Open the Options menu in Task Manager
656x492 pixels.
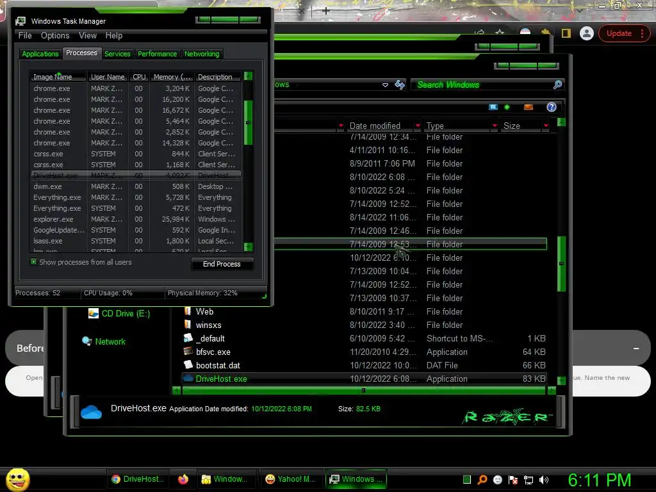click(55, 36)
